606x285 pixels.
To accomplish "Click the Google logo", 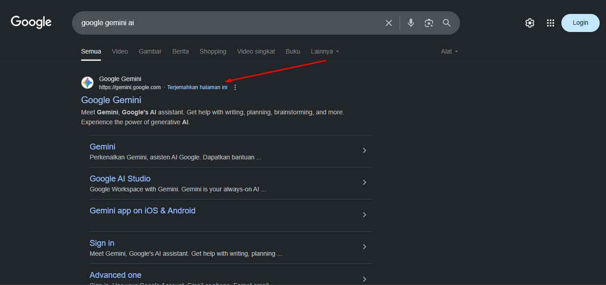I will [31, 22].
